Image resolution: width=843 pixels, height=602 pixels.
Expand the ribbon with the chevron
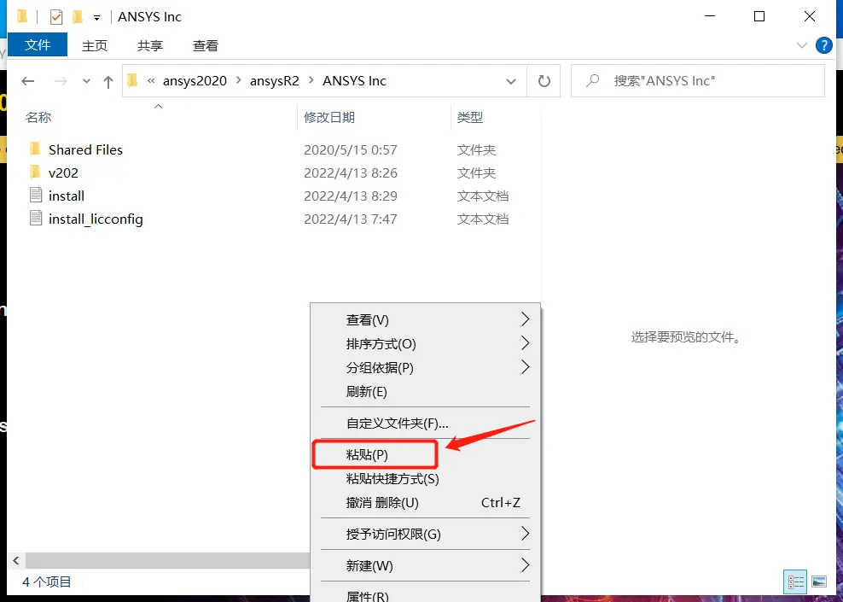click(801, 46)
